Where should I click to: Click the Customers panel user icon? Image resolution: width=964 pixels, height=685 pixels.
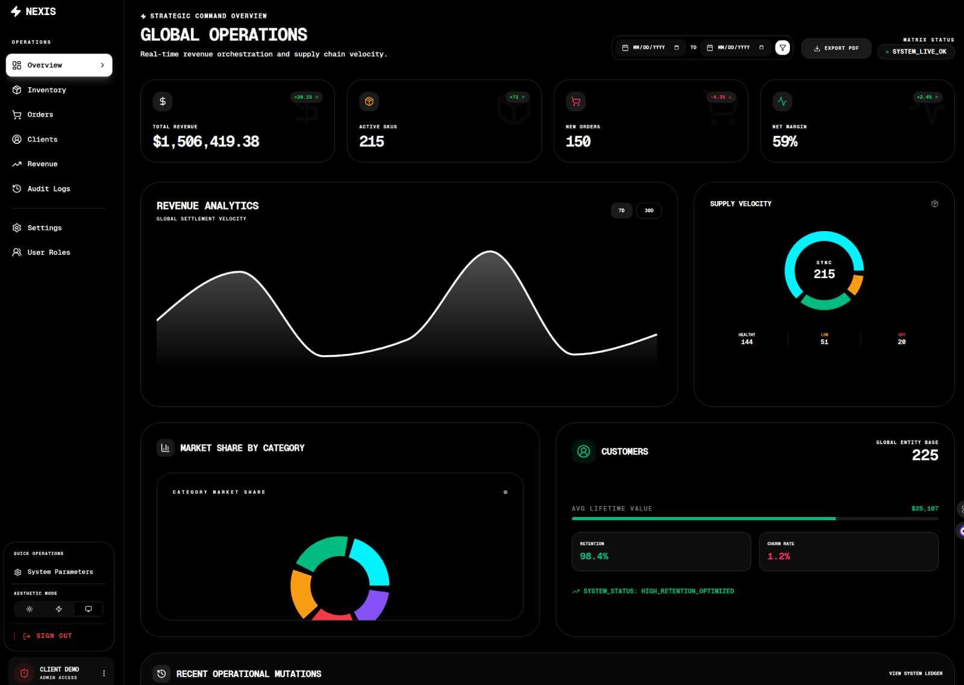click(583, 451)
